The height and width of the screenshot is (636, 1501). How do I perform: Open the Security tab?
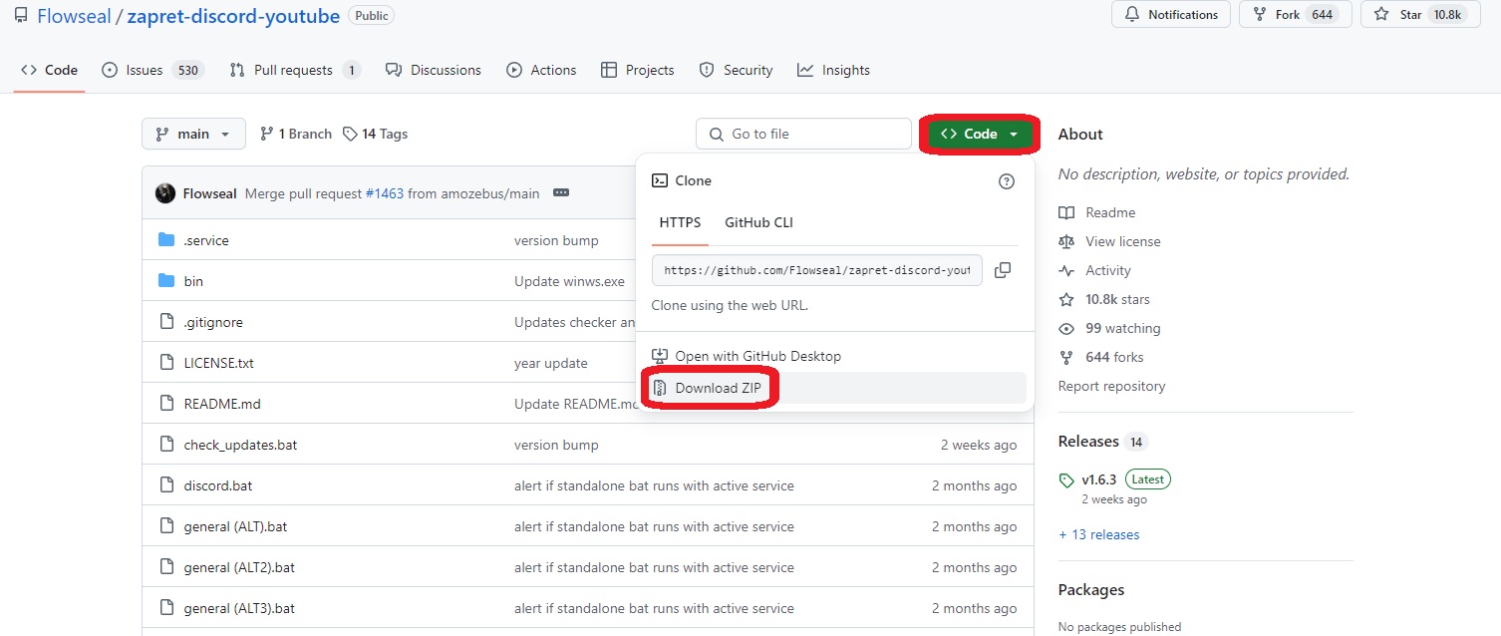point(736,70)
